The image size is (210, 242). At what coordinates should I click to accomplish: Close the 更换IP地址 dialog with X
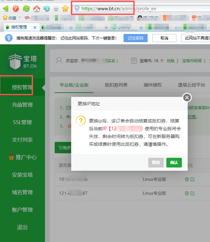click(x=187, y=98)
